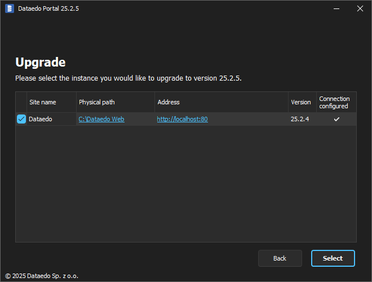
Task: Select the Dataedo site name cell
Action: click(x=51, y=119)
